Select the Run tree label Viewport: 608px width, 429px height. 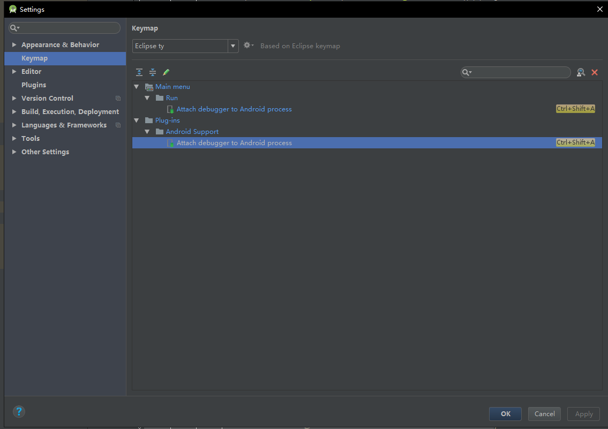pyautogui.click(x=172, y=98)
